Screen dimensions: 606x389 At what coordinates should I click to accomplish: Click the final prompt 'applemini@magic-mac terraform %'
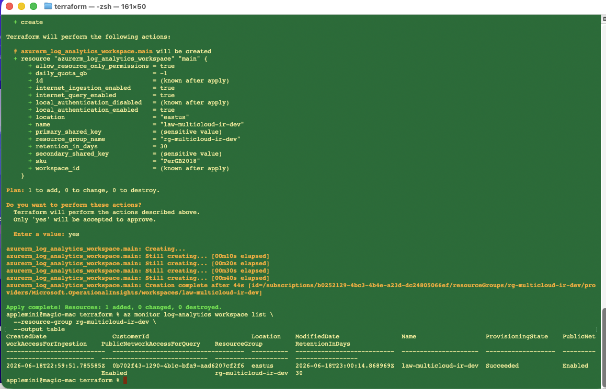63,381
